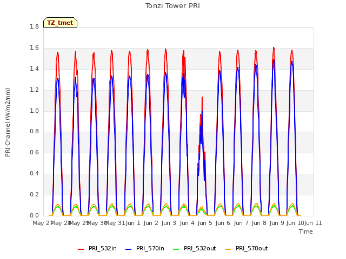The image size is (346, 259).
Task: Click the Jun 8 x-axis label
Action: 259,223
